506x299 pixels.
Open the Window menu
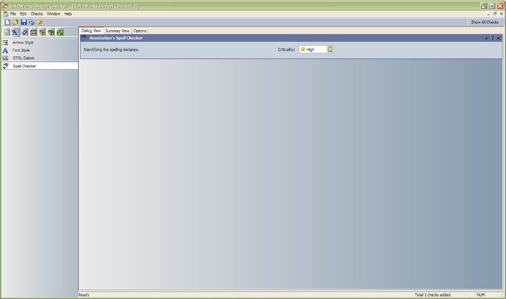tap(53, 14)
